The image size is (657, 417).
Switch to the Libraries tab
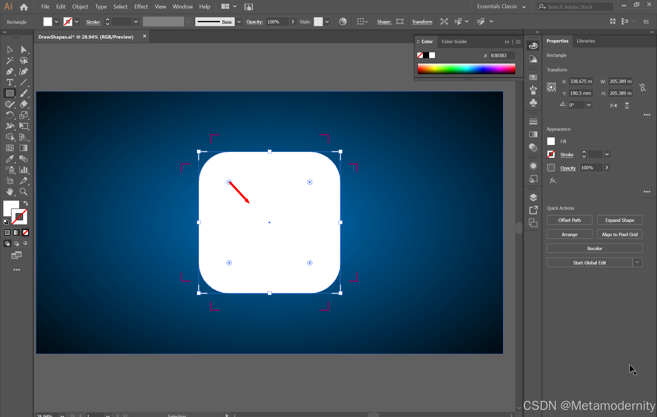586,41
